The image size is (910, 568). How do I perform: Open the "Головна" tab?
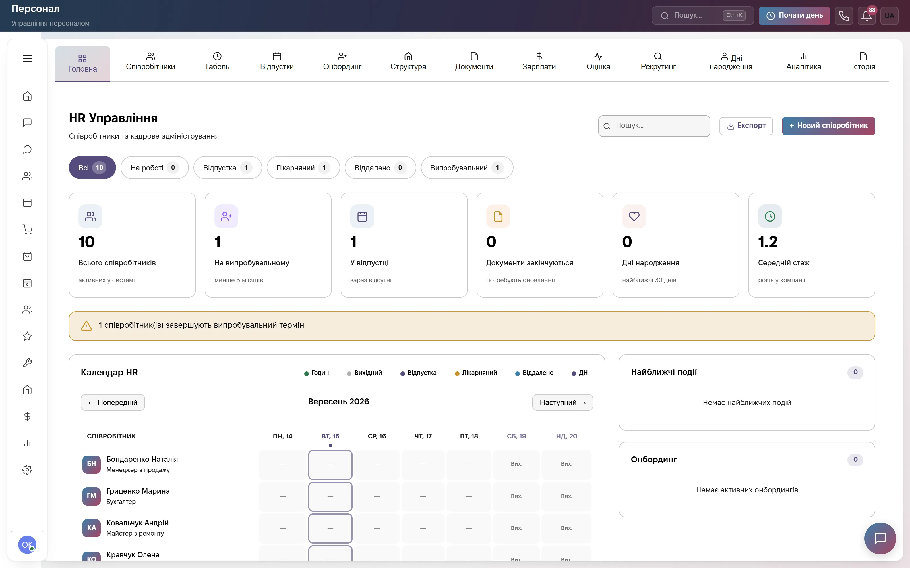pos(82,64)
